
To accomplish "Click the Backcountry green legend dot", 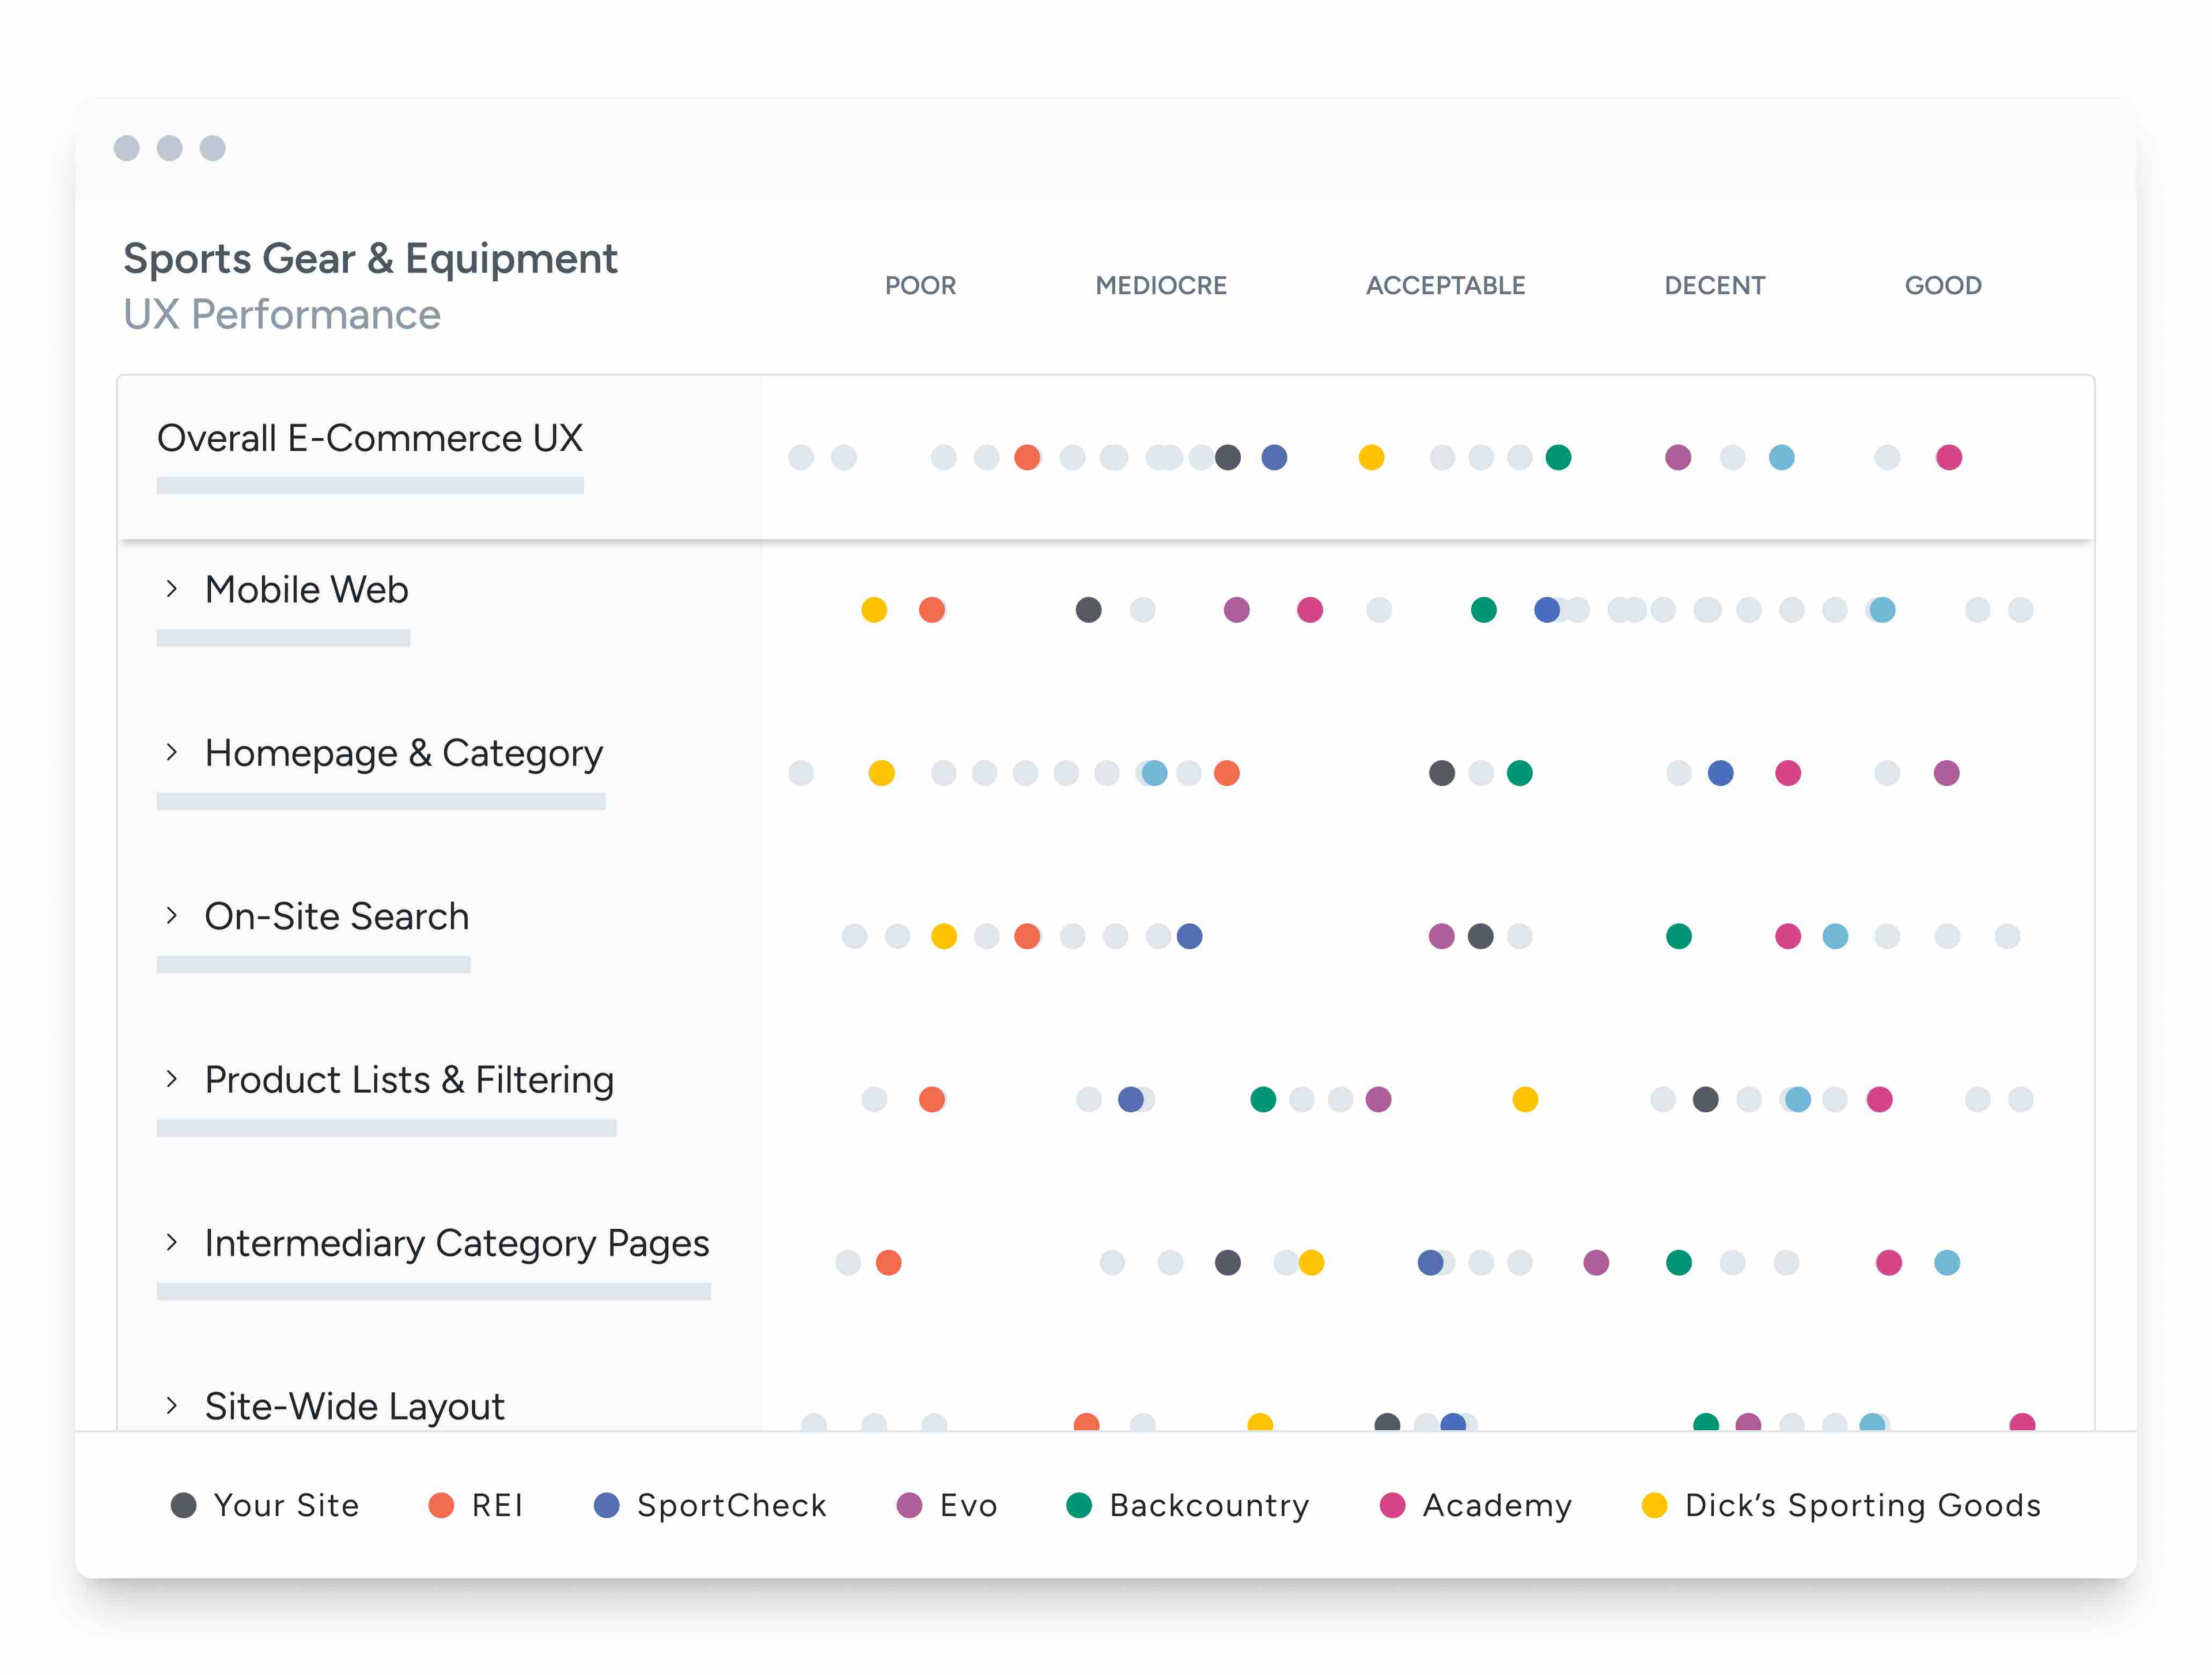I will 1078,1505.
